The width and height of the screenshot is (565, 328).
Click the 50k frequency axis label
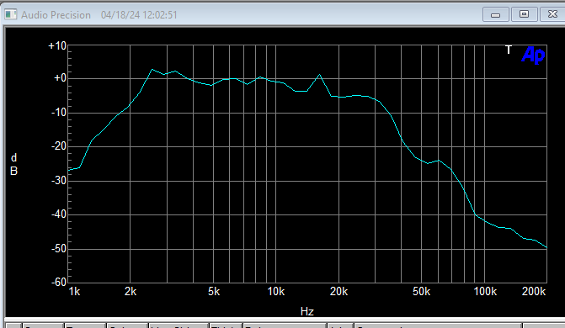421,292
